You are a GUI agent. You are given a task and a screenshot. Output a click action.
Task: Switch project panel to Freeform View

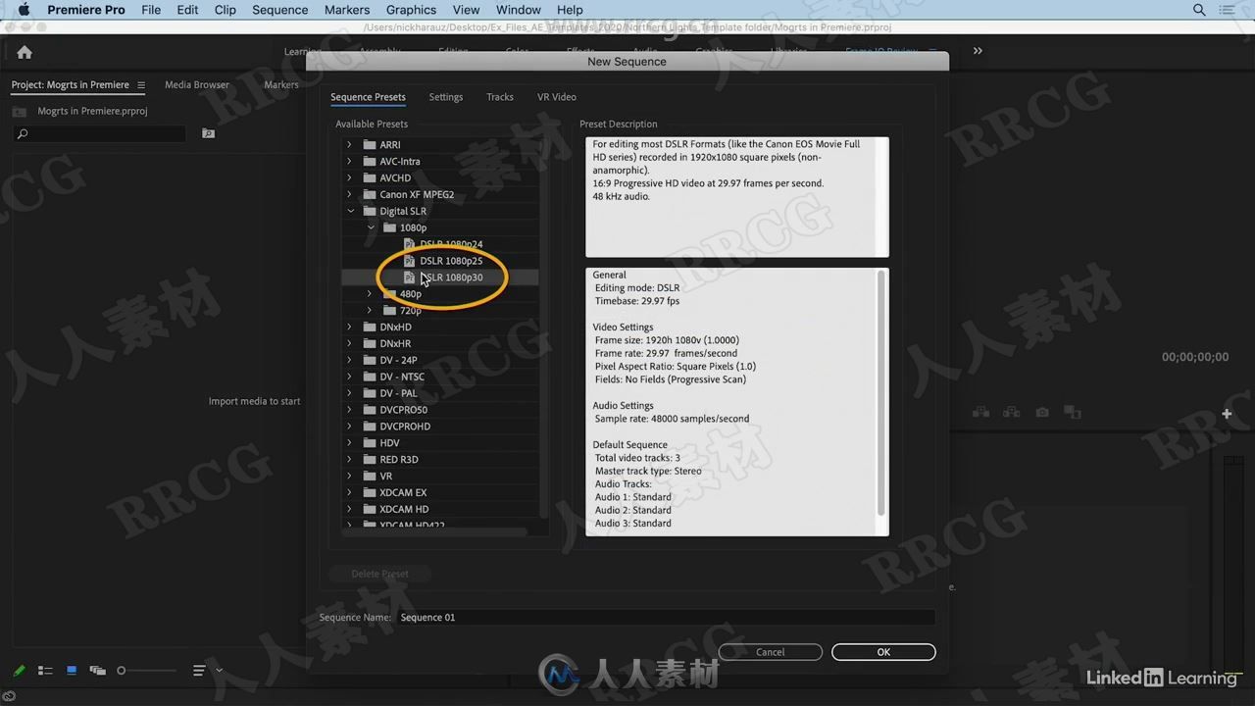pos(97,671)
